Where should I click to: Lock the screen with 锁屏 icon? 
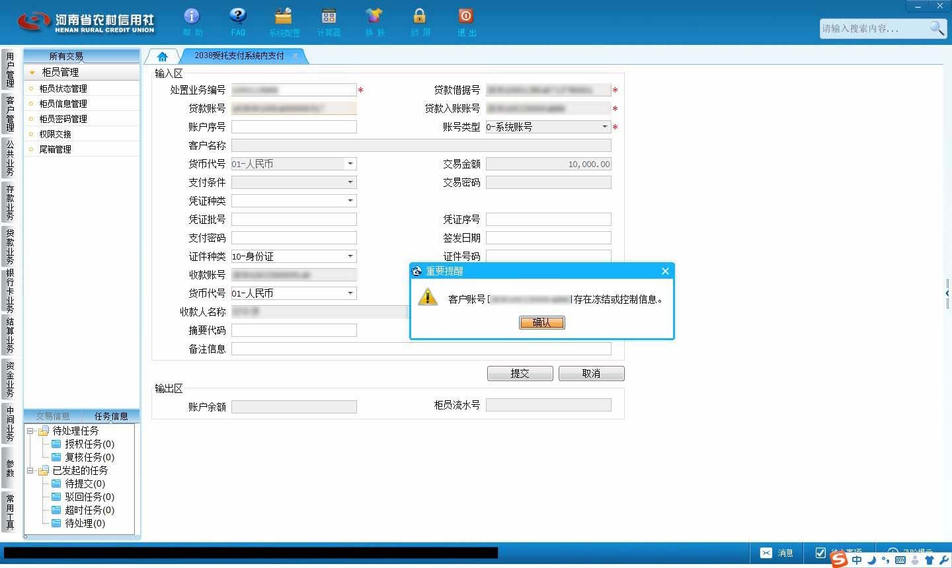pyautogui.click(x=420, y=17)
